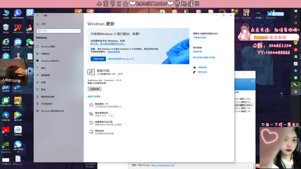The image size is (301, 169).
Task: Click the blue L clock desktop icon
Action: (18, 14)
